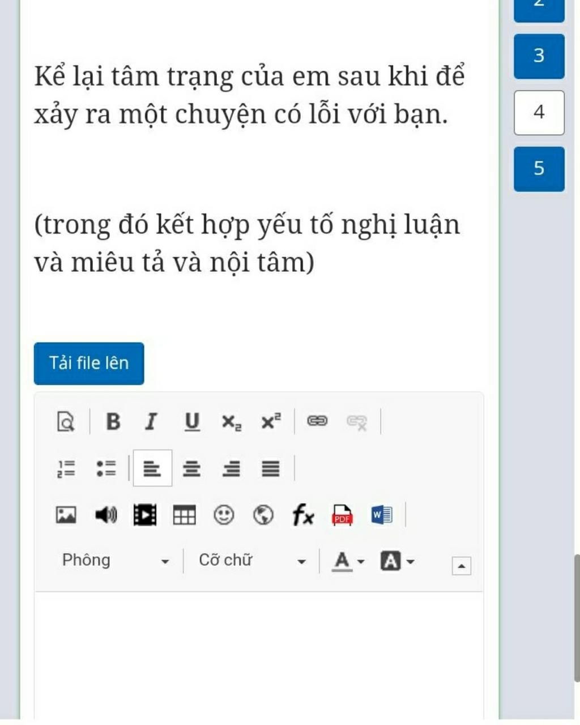
Task: Open the video embed tool
Action: pyautogui.click(x=145, y=514)
